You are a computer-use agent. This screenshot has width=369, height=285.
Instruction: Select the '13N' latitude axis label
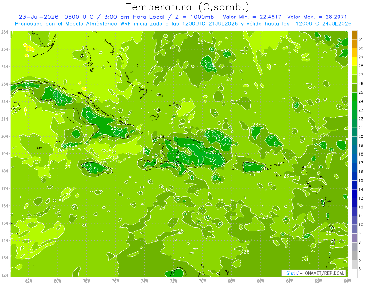(x=4, y=258)
